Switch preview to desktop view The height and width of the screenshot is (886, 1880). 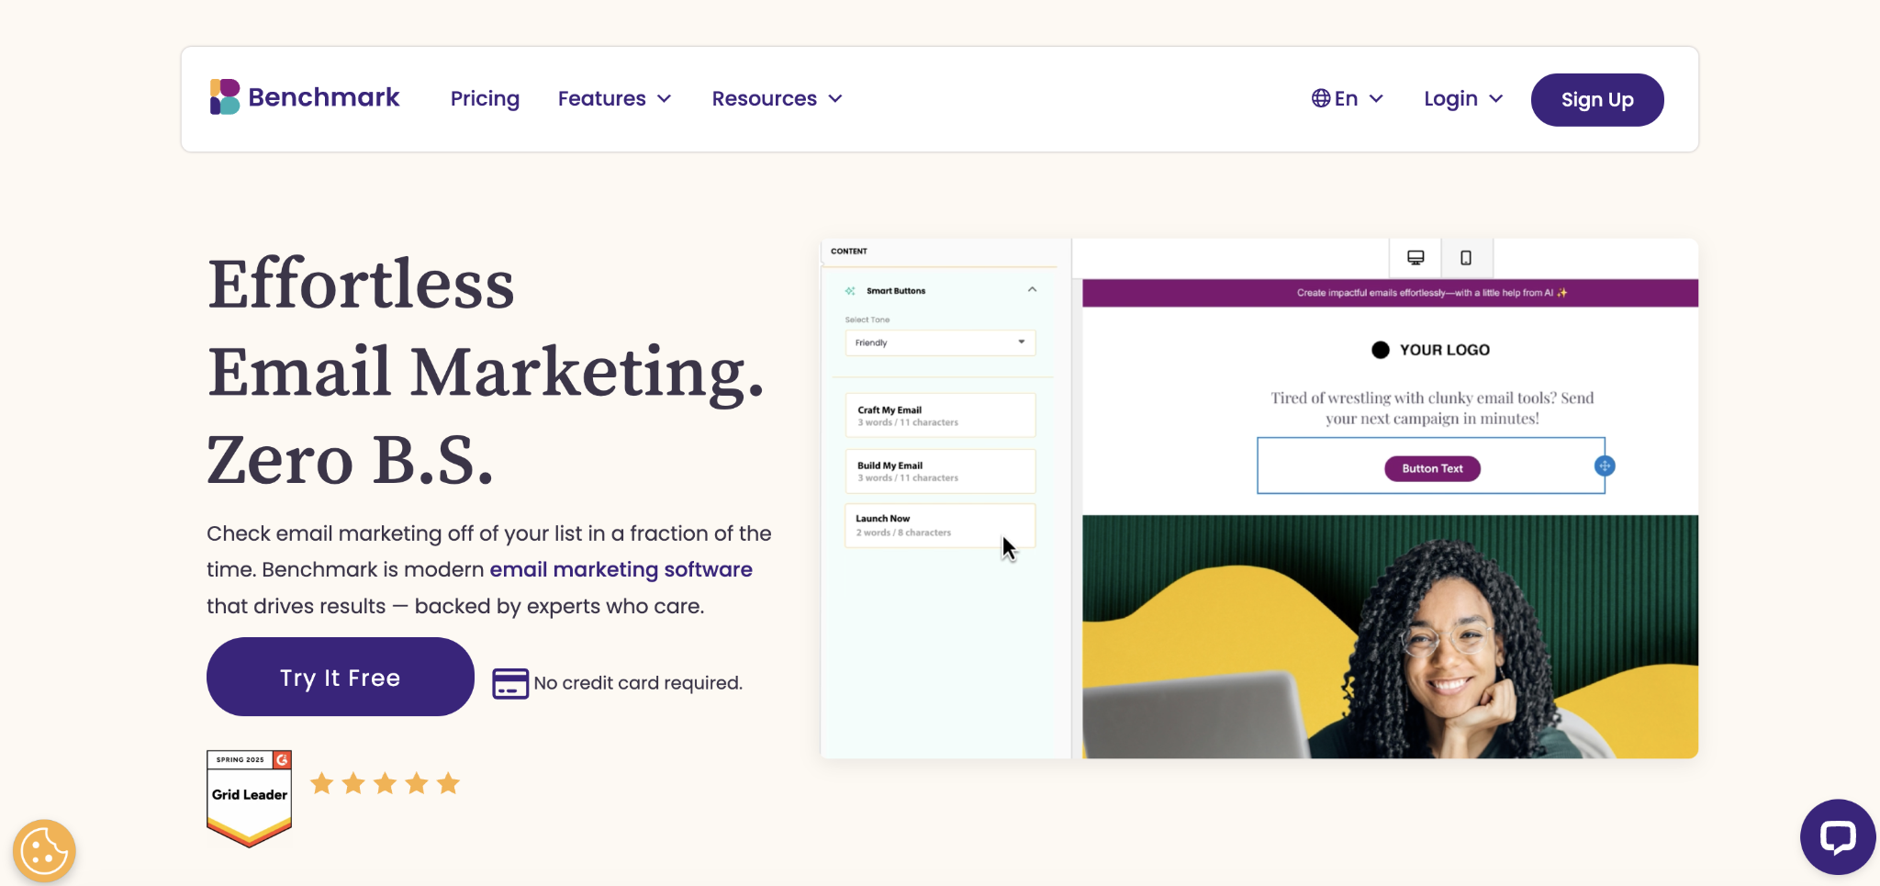point(1416,258)
